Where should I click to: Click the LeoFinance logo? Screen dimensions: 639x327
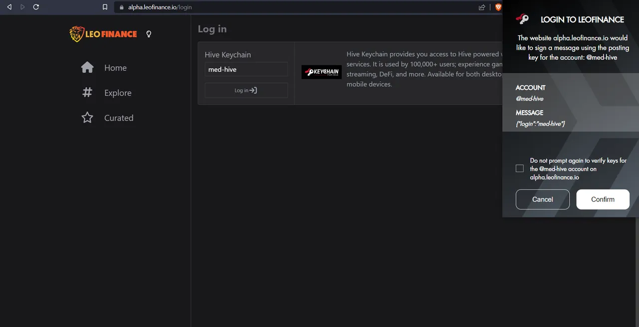[x=103, y=34]
